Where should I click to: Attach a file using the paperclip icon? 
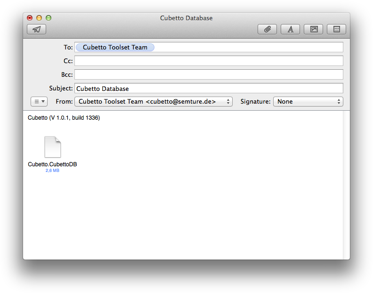267,29
